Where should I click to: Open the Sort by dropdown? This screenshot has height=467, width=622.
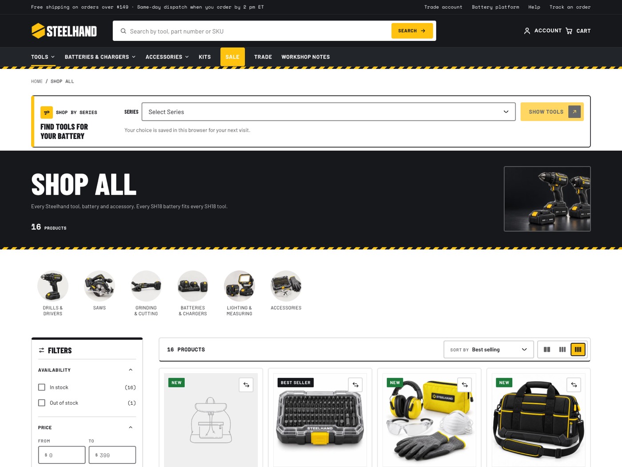[x=488, y=350]
